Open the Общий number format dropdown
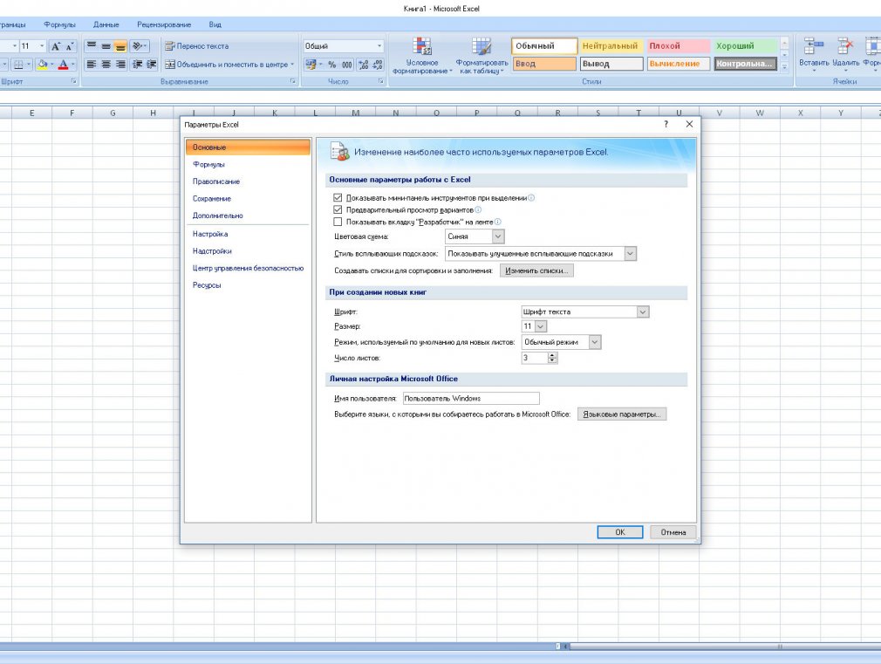Screen dimensions: 881x664 coord(379,46)
